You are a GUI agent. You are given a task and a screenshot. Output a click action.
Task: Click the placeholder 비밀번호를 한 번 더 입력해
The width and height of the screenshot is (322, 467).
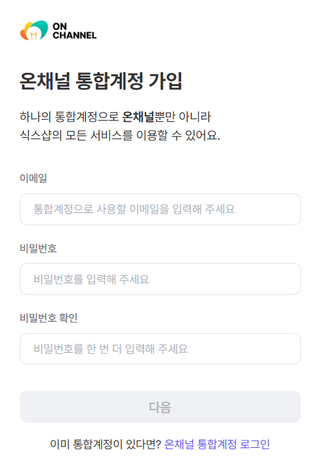tap(94, 349)
